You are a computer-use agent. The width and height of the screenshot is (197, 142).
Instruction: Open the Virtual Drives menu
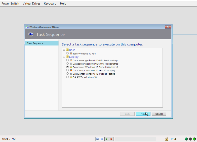[31, 4]
